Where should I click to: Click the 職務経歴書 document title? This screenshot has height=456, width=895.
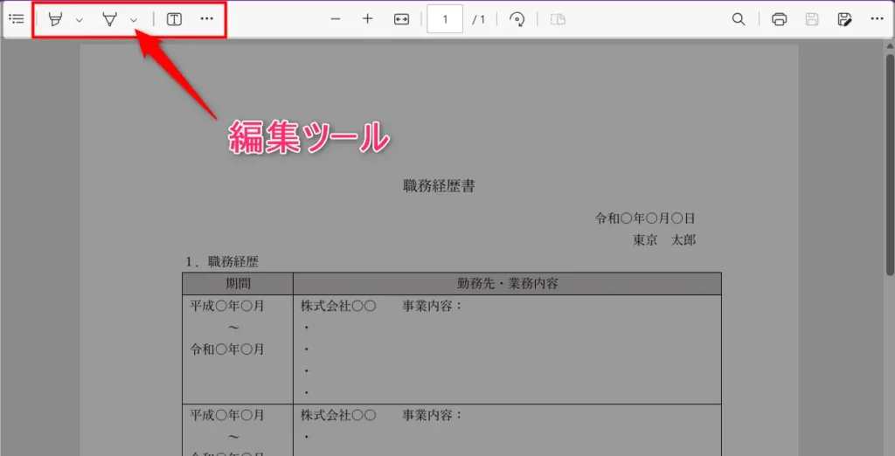pos(439,185)
